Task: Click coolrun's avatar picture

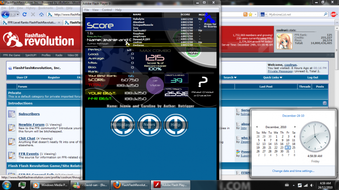Action: [284, 41]
